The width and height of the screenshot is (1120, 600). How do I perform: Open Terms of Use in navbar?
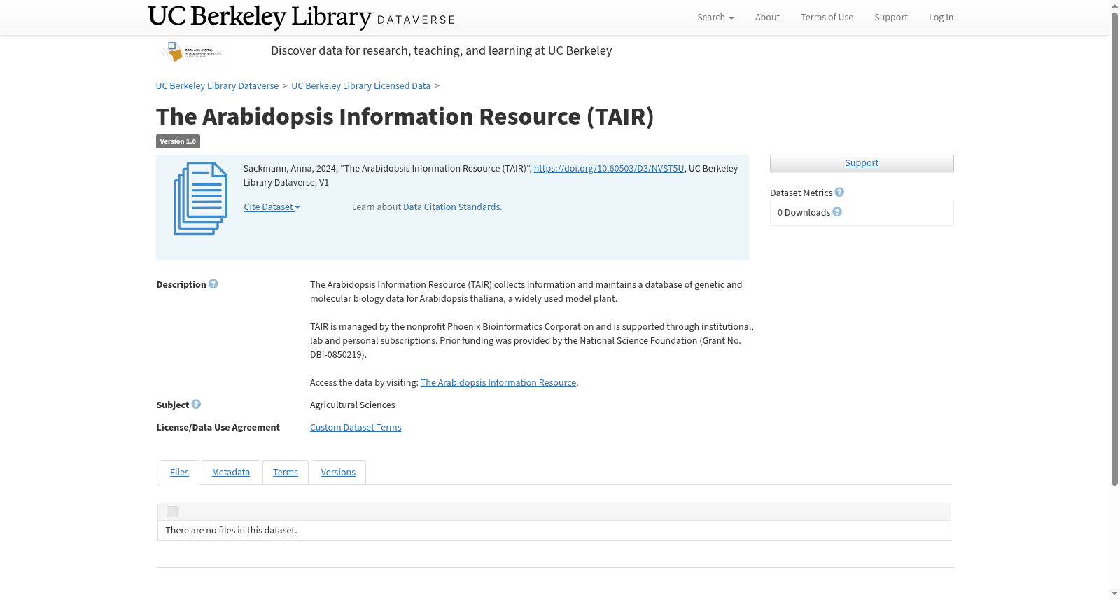[x=827, y=18]
